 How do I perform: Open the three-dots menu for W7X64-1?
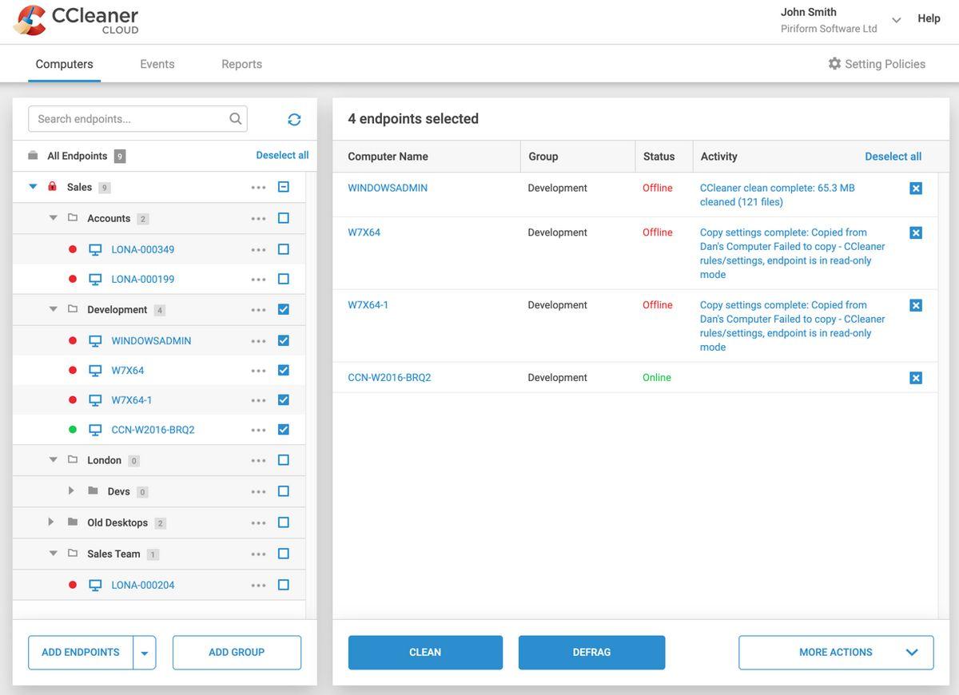point(258,400)
